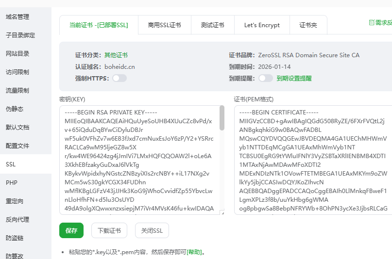Viewport: 392px width, 259px height.
Task: Switch to 当前证书 tab
Action: pos(99,25)
